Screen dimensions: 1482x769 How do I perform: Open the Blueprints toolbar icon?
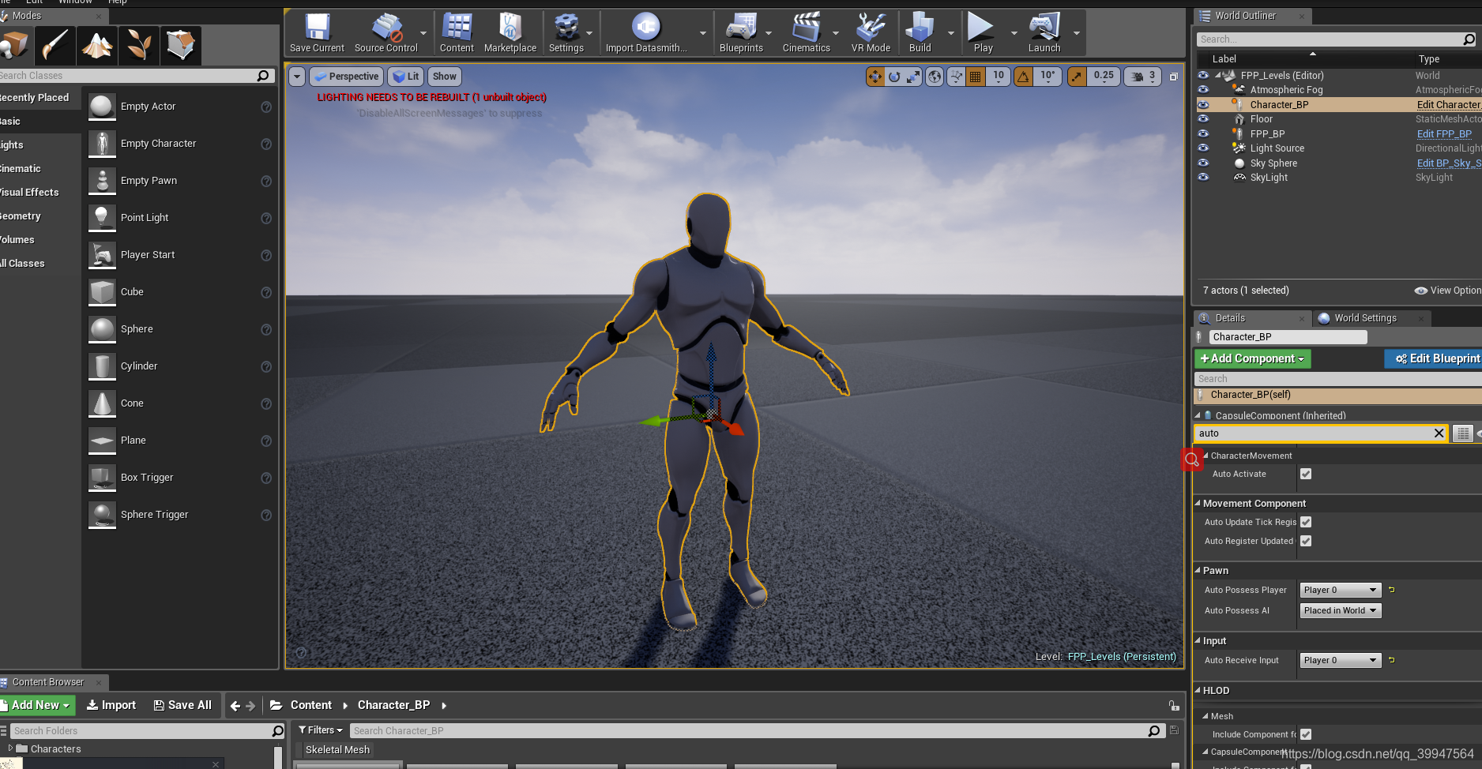pyautogui.click(x=741, y=33)
